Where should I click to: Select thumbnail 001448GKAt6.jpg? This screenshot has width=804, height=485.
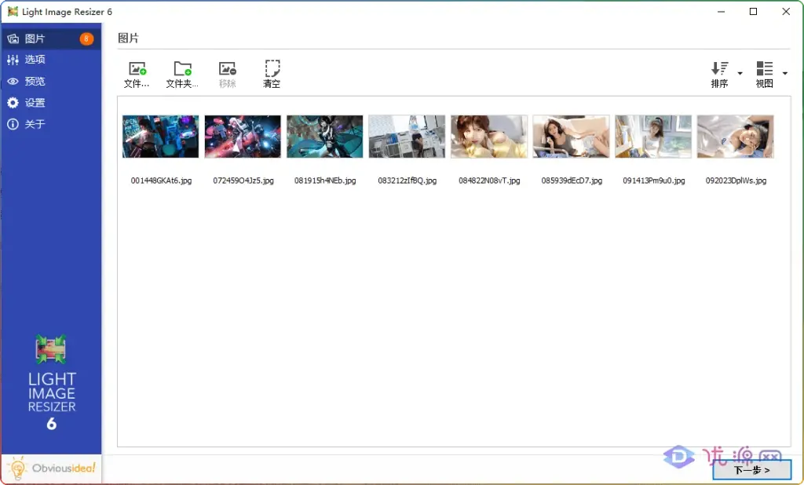pos(160,137)
